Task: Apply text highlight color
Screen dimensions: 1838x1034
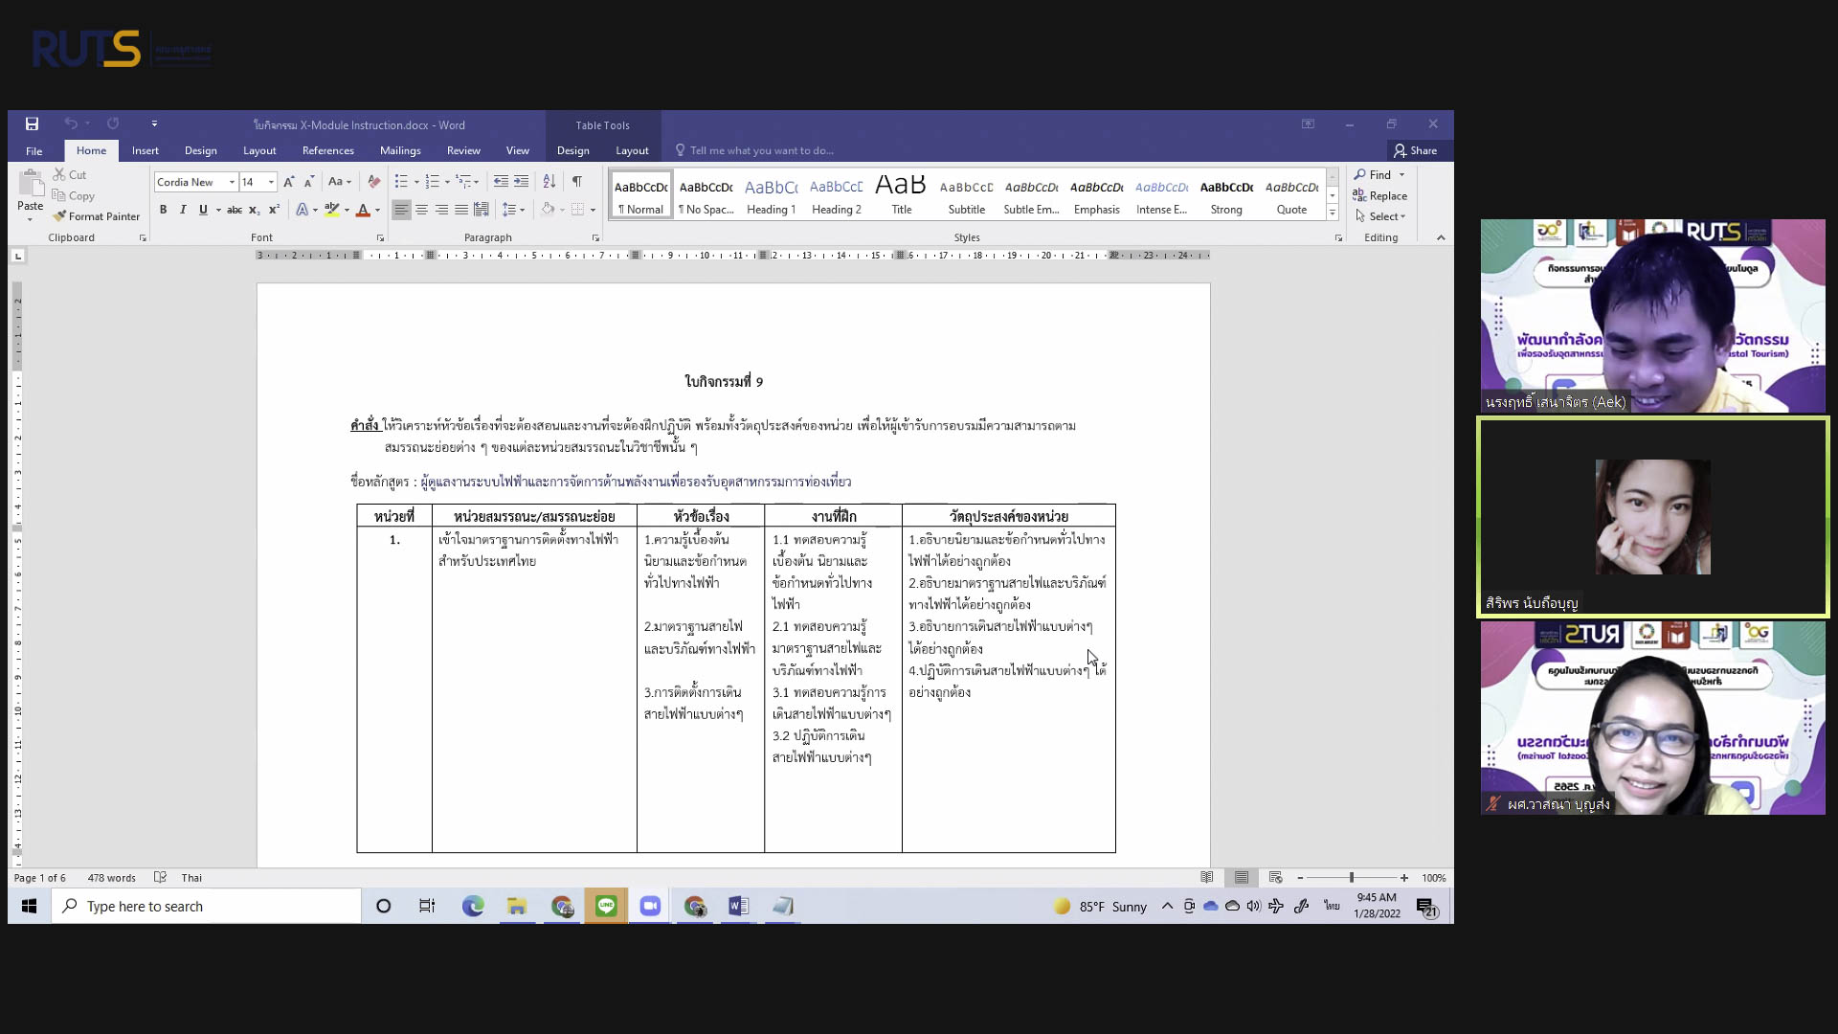Action: click(x=331, y=210)
